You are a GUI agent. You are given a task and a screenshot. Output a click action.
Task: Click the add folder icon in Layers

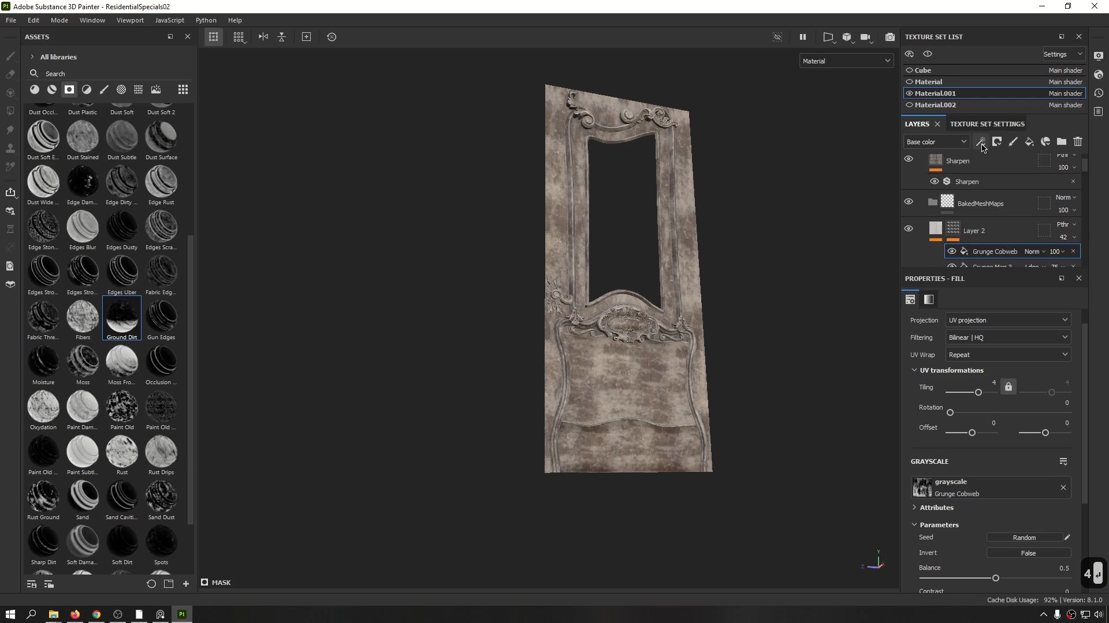[1062, 141]
